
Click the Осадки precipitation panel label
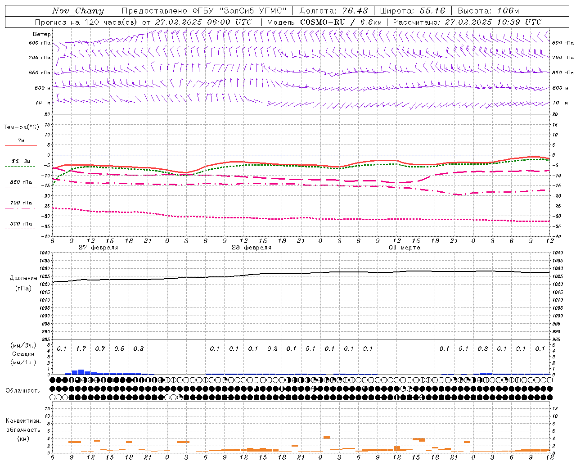23,354
